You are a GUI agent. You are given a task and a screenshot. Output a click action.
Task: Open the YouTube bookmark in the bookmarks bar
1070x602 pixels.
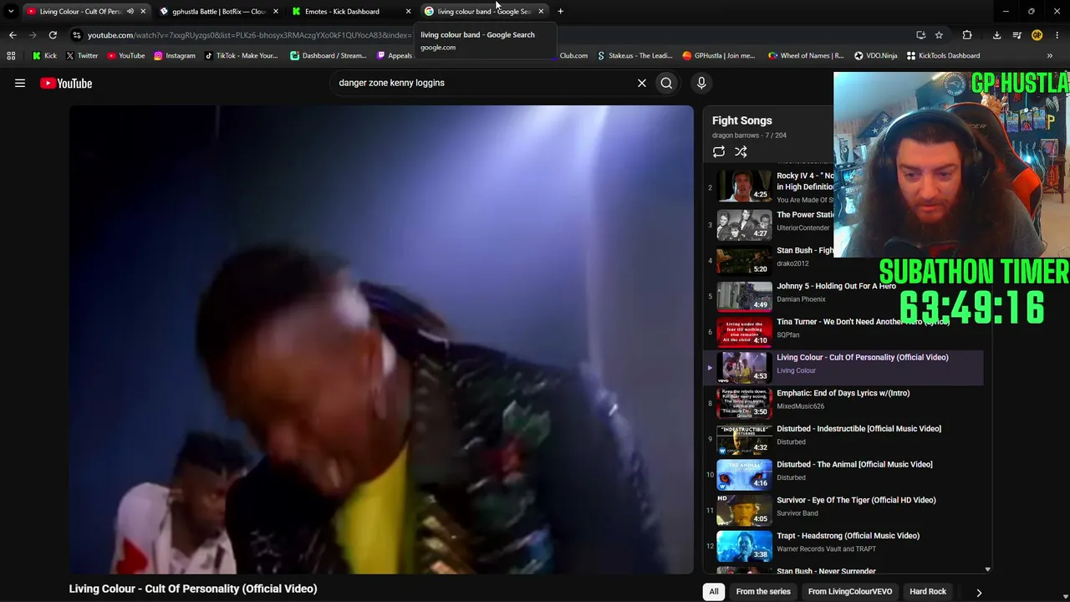coord(125,56)
